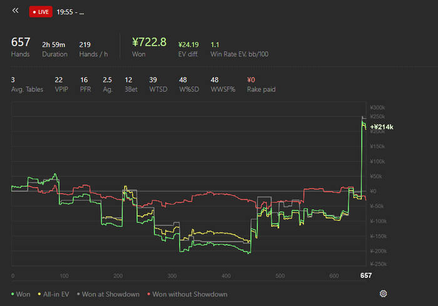Select the session time 19:55 label
The width and height of the screenshot is (438, 306).
point(70,12)
